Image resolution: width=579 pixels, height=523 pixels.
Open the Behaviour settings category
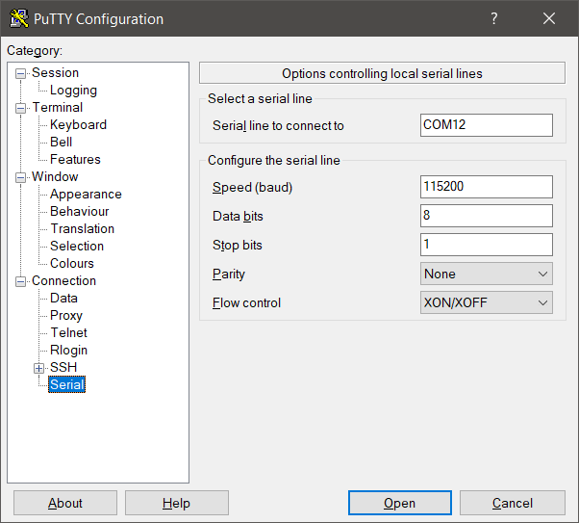(x=80, y=212)
